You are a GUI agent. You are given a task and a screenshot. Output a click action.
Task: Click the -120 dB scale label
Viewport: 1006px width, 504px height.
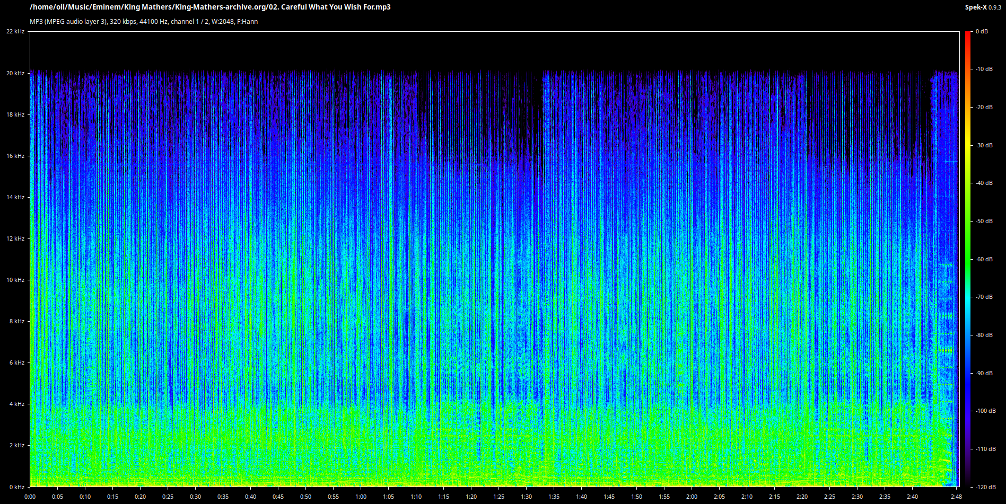point(986,487)
